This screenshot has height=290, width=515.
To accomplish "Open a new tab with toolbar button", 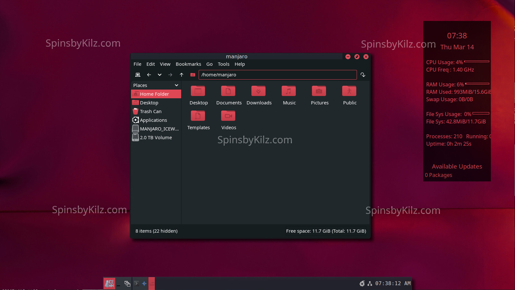I will click(138, 75).
